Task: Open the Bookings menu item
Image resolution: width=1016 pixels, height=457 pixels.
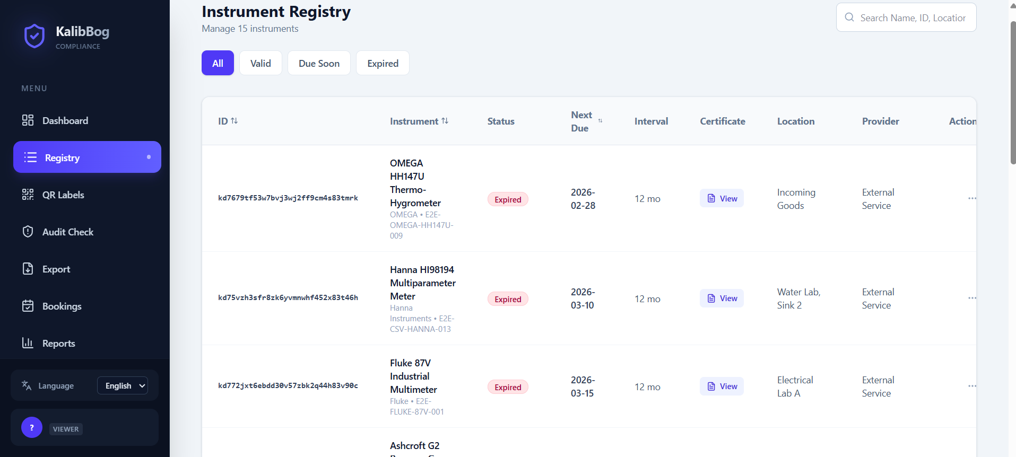Action: pyautogui.click(x=87, y=306)
